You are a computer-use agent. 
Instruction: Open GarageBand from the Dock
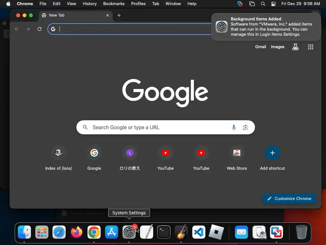[181, 232]
